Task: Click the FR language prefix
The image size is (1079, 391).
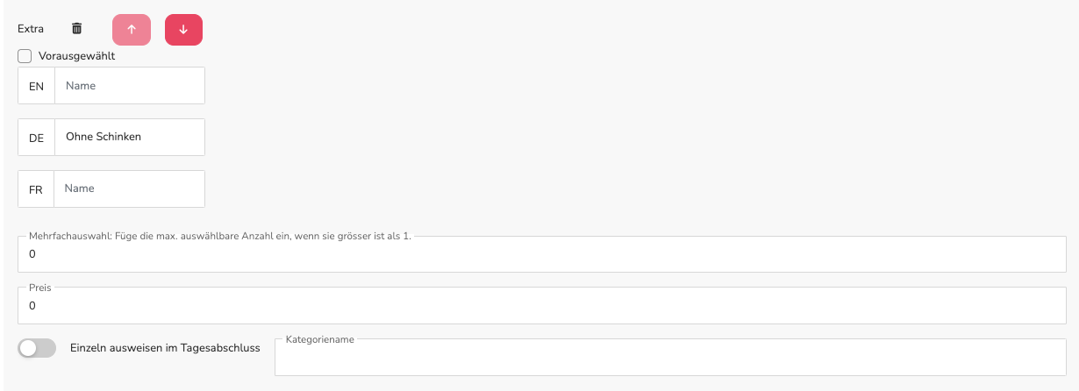Action: [x=36, y=189]
